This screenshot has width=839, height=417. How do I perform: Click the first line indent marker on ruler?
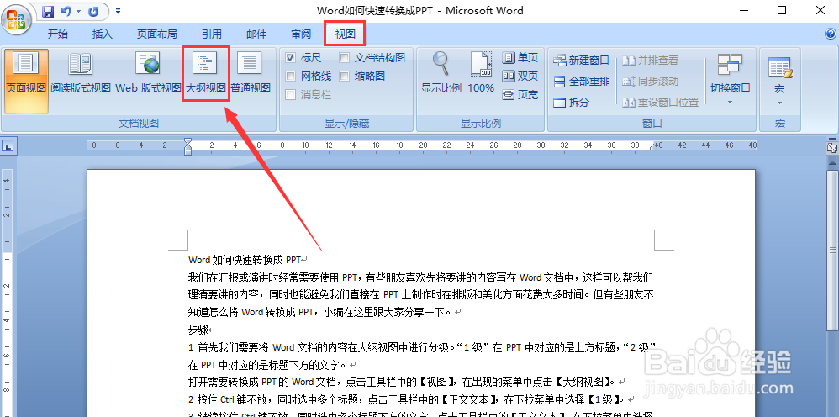(187, 141)
